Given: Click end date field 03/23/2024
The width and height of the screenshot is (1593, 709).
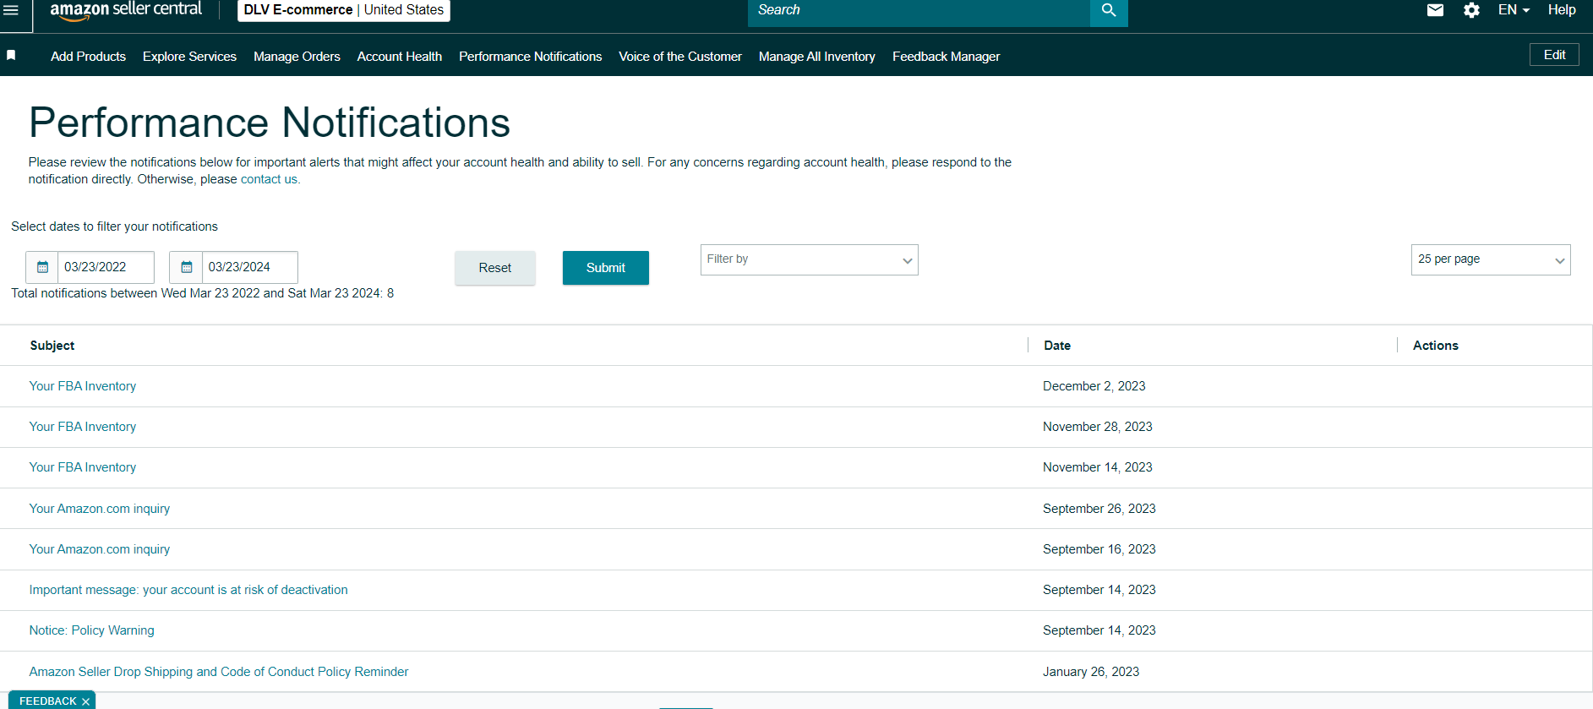Looking at the screenshot, I should tap(249, 267).
